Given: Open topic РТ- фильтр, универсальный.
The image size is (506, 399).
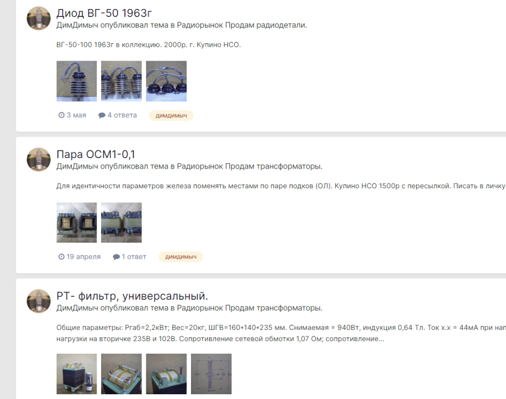Looking at the screenshot, I should (x=132, y=296).
